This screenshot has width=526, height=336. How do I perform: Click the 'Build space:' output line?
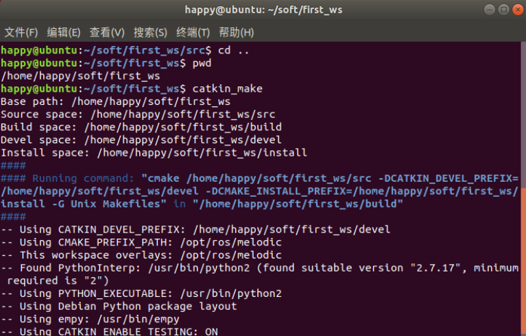click(x=141, y=127)
